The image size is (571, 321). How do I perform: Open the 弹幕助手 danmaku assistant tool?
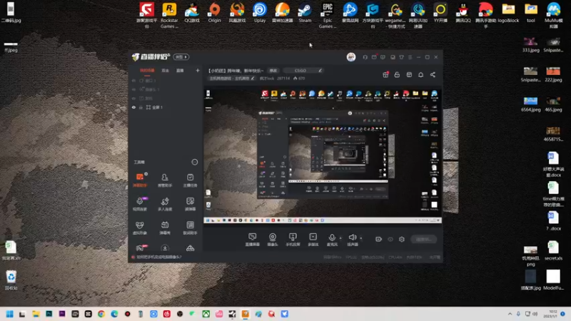click(140, 180)
